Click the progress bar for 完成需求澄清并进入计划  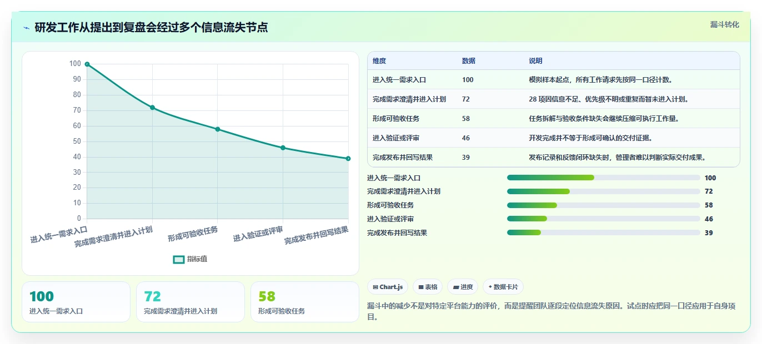603,191
